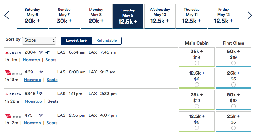Go to next dates with right arrow

(x=249, y=15)
